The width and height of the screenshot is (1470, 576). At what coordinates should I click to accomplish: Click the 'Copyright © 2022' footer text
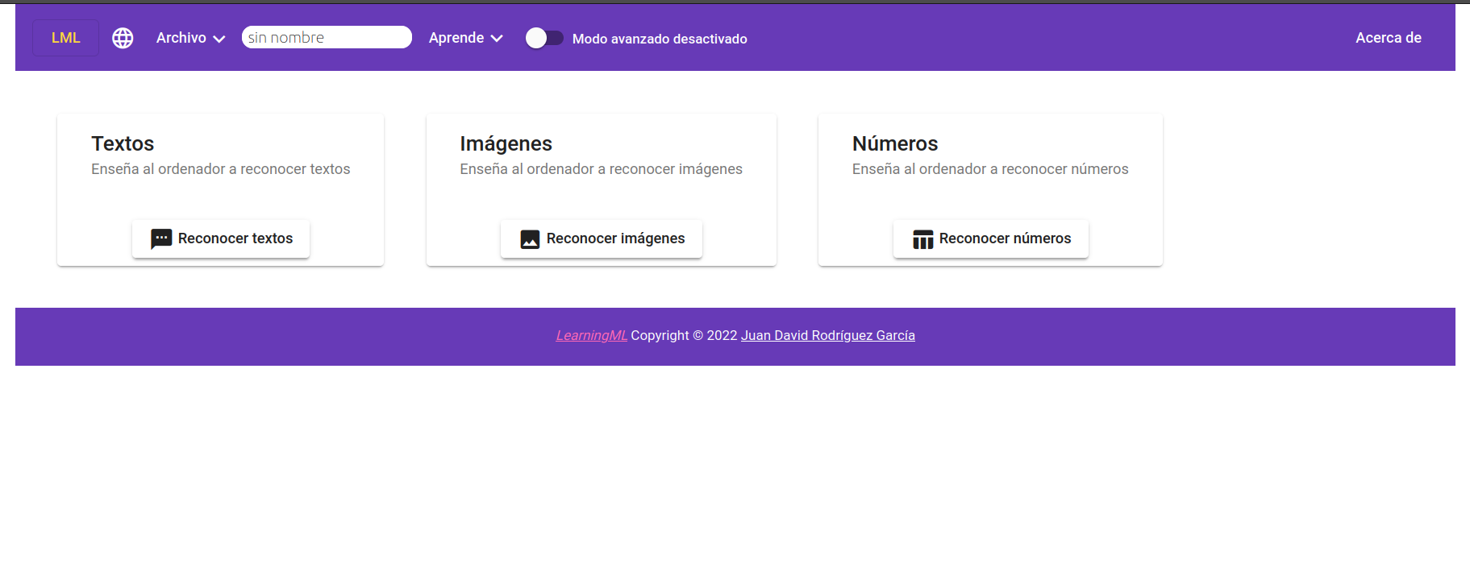click(684, 335)
